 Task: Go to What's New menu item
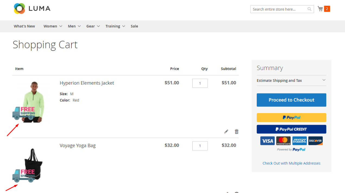tap(24, 26)
